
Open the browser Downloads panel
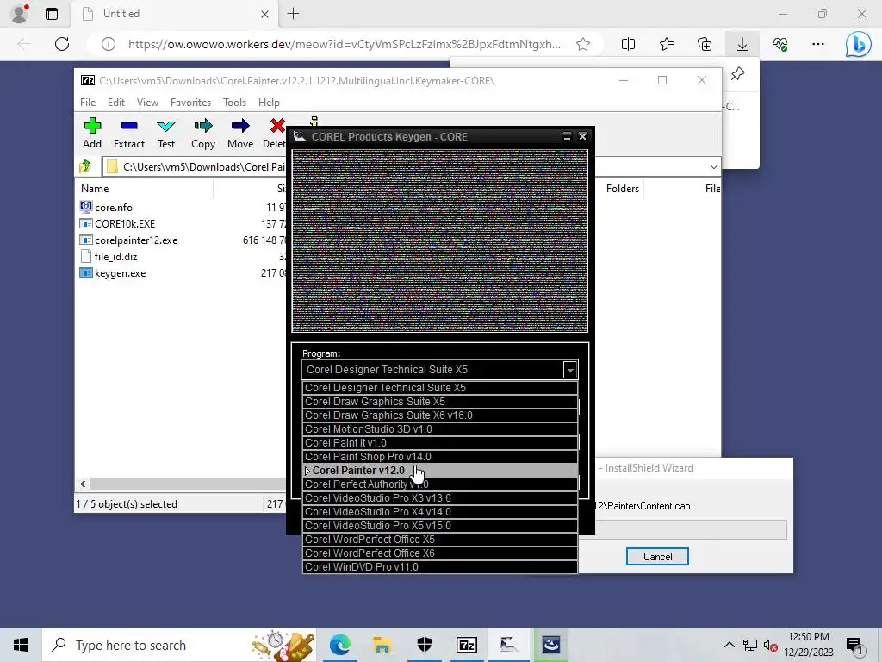[x=742, y=44]
